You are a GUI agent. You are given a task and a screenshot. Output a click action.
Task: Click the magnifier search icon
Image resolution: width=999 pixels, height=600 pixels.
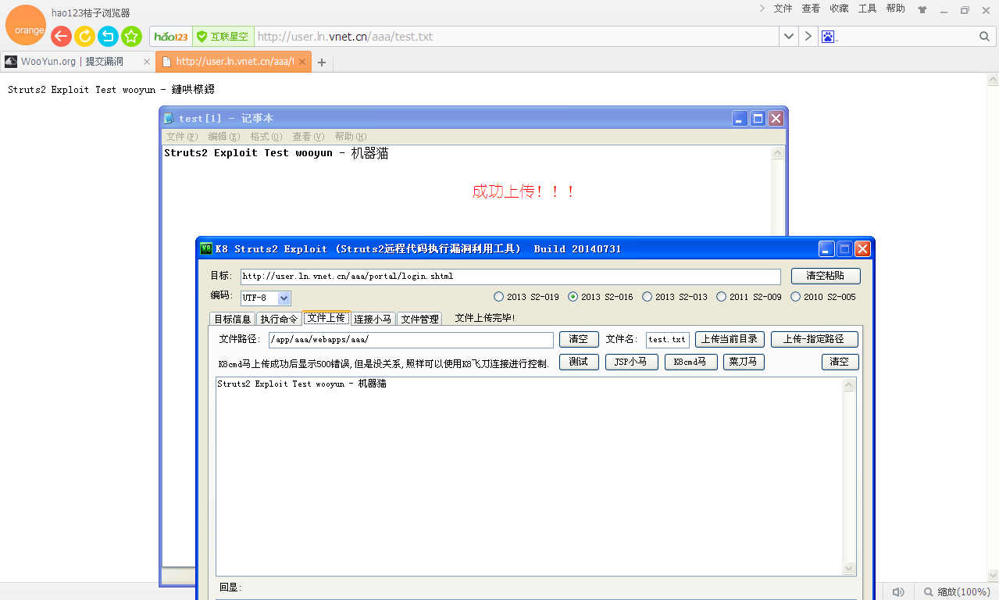(984, 37)
